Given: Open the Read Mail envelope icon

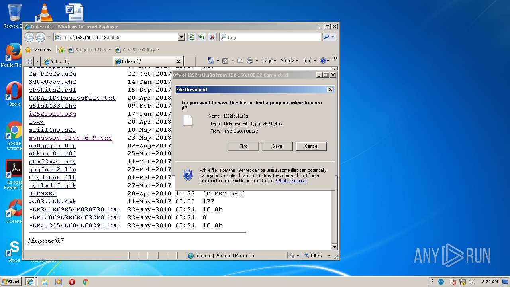Looking at the screenshot, I should [x=240, y=61].
